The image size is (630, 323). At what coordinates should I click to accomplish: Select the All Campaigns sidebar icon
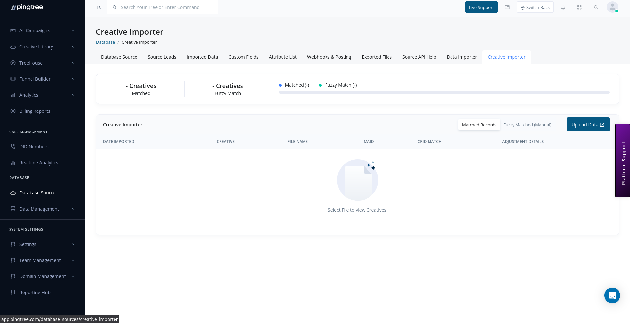(12, 30)
